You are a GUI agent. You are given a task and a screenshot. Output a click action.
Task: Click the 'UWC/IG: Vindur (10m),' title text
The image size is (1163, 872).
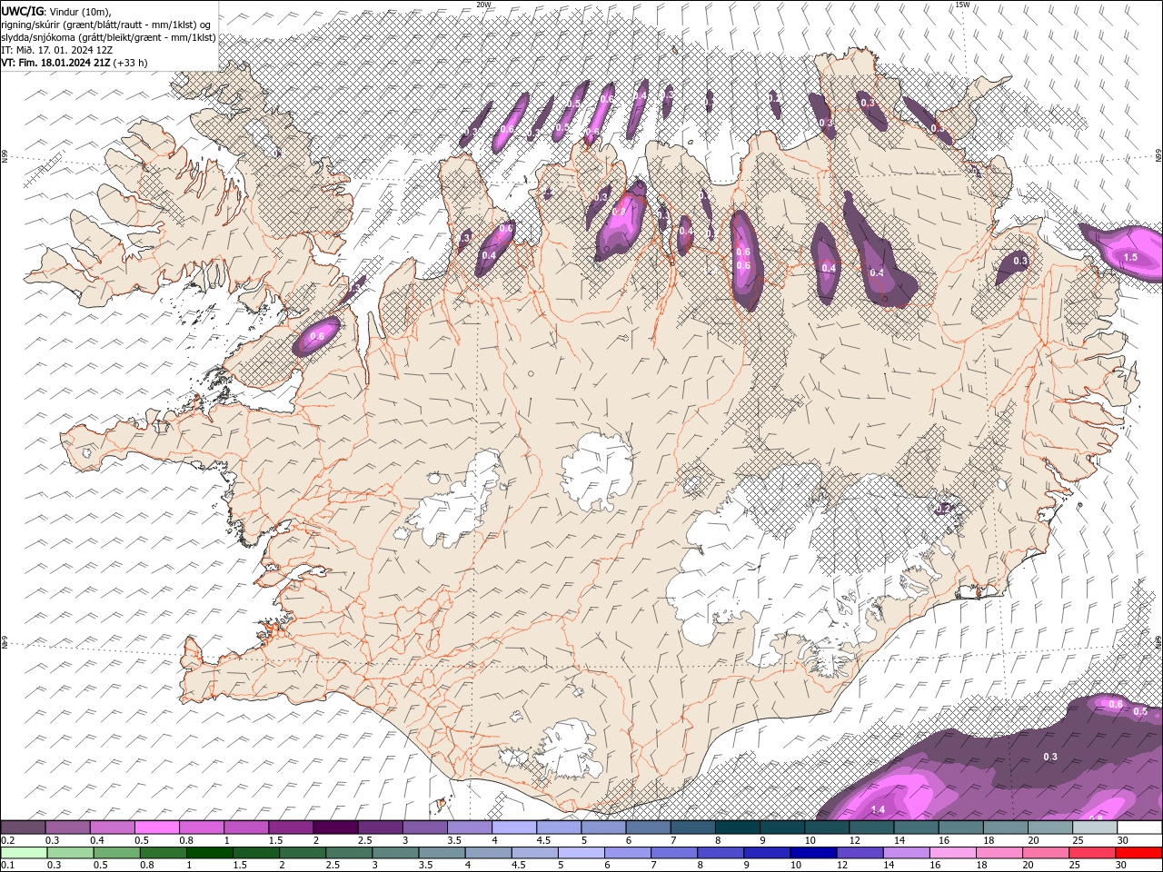(55, 11)
